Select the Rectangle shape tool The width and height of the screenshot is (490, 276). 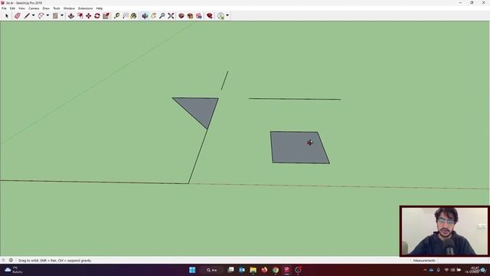pos(55,15)
